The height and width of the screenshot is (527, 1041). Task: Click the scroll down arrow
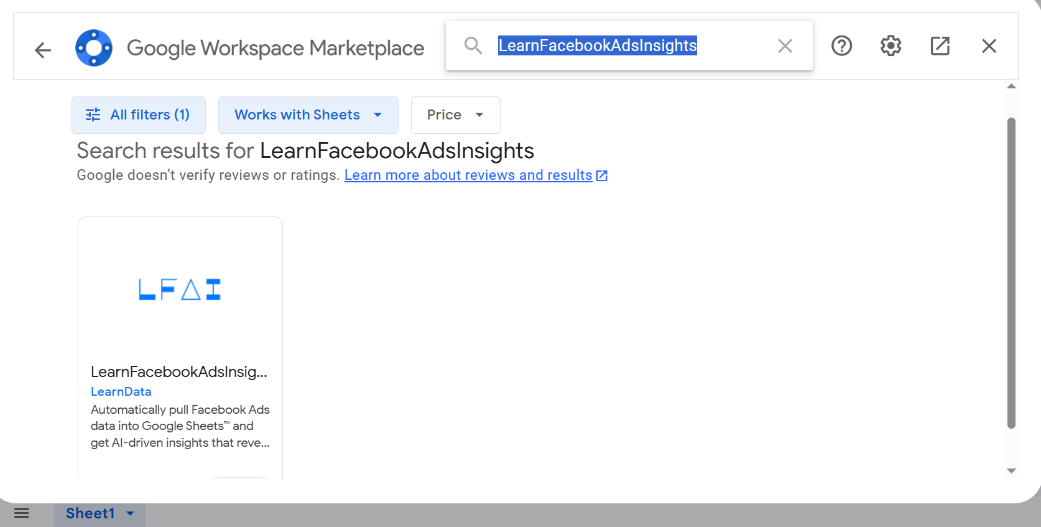(x=1011, y=471)
